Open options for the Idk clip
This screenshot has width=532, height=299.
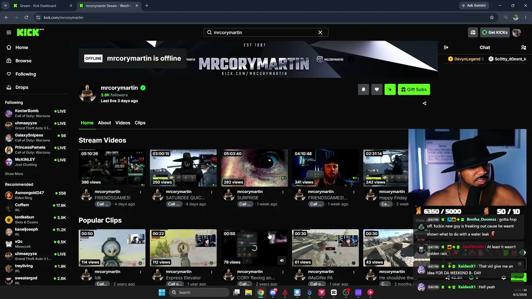[x=140, y=272]
